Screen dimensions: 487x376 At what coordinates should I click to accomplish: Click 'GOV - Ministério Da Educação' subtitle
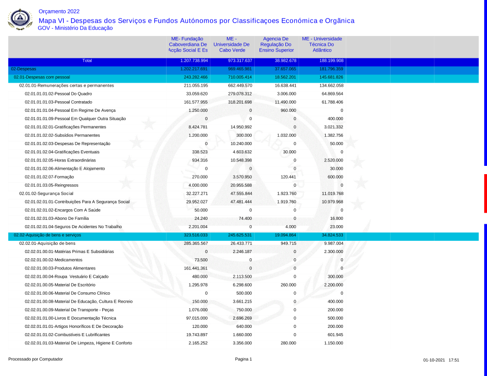click(75, 28)
